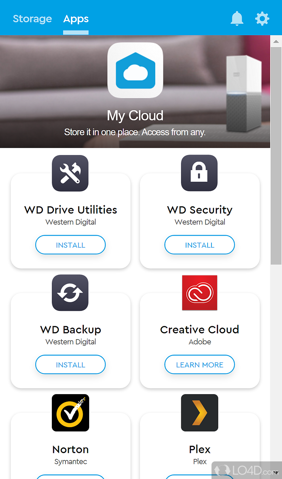Viewport: 282px width, 479px height.
Task: Switch to the Storage tab
Action: (x=32, y=19)
